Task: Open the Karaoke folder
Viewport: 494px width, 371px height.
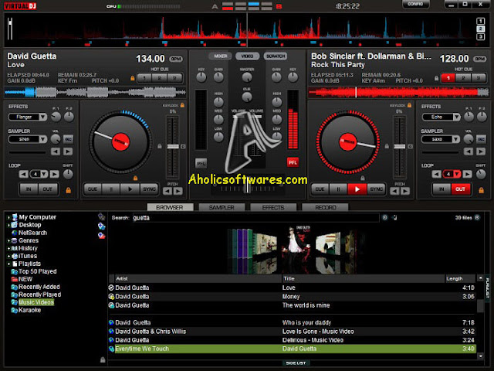Action: (29, 310)
